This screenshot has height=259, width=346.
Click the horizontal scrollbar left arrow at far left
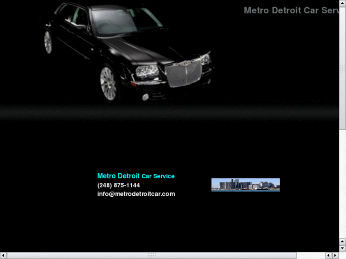coord(3,255)
